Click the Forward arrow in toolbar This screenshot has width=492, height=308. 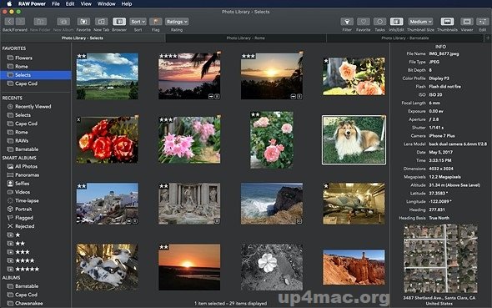(x=20, y=22)
